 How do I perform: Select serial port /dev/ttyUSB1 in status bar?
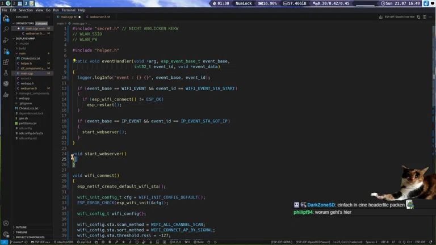coord(64,242)
